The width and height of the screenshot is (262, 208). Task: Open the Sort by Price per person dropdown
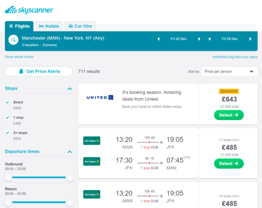coord(229,72)
